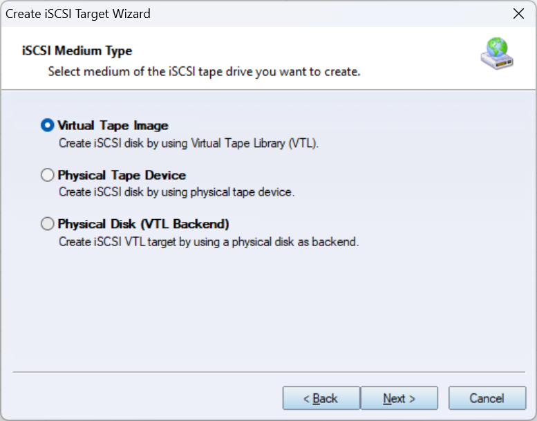The width and height of the screenshot is (537, 421).
Task: Click the 'Select medium of the iSCSI tape drive' subtitle
Action: click(204, 71)
